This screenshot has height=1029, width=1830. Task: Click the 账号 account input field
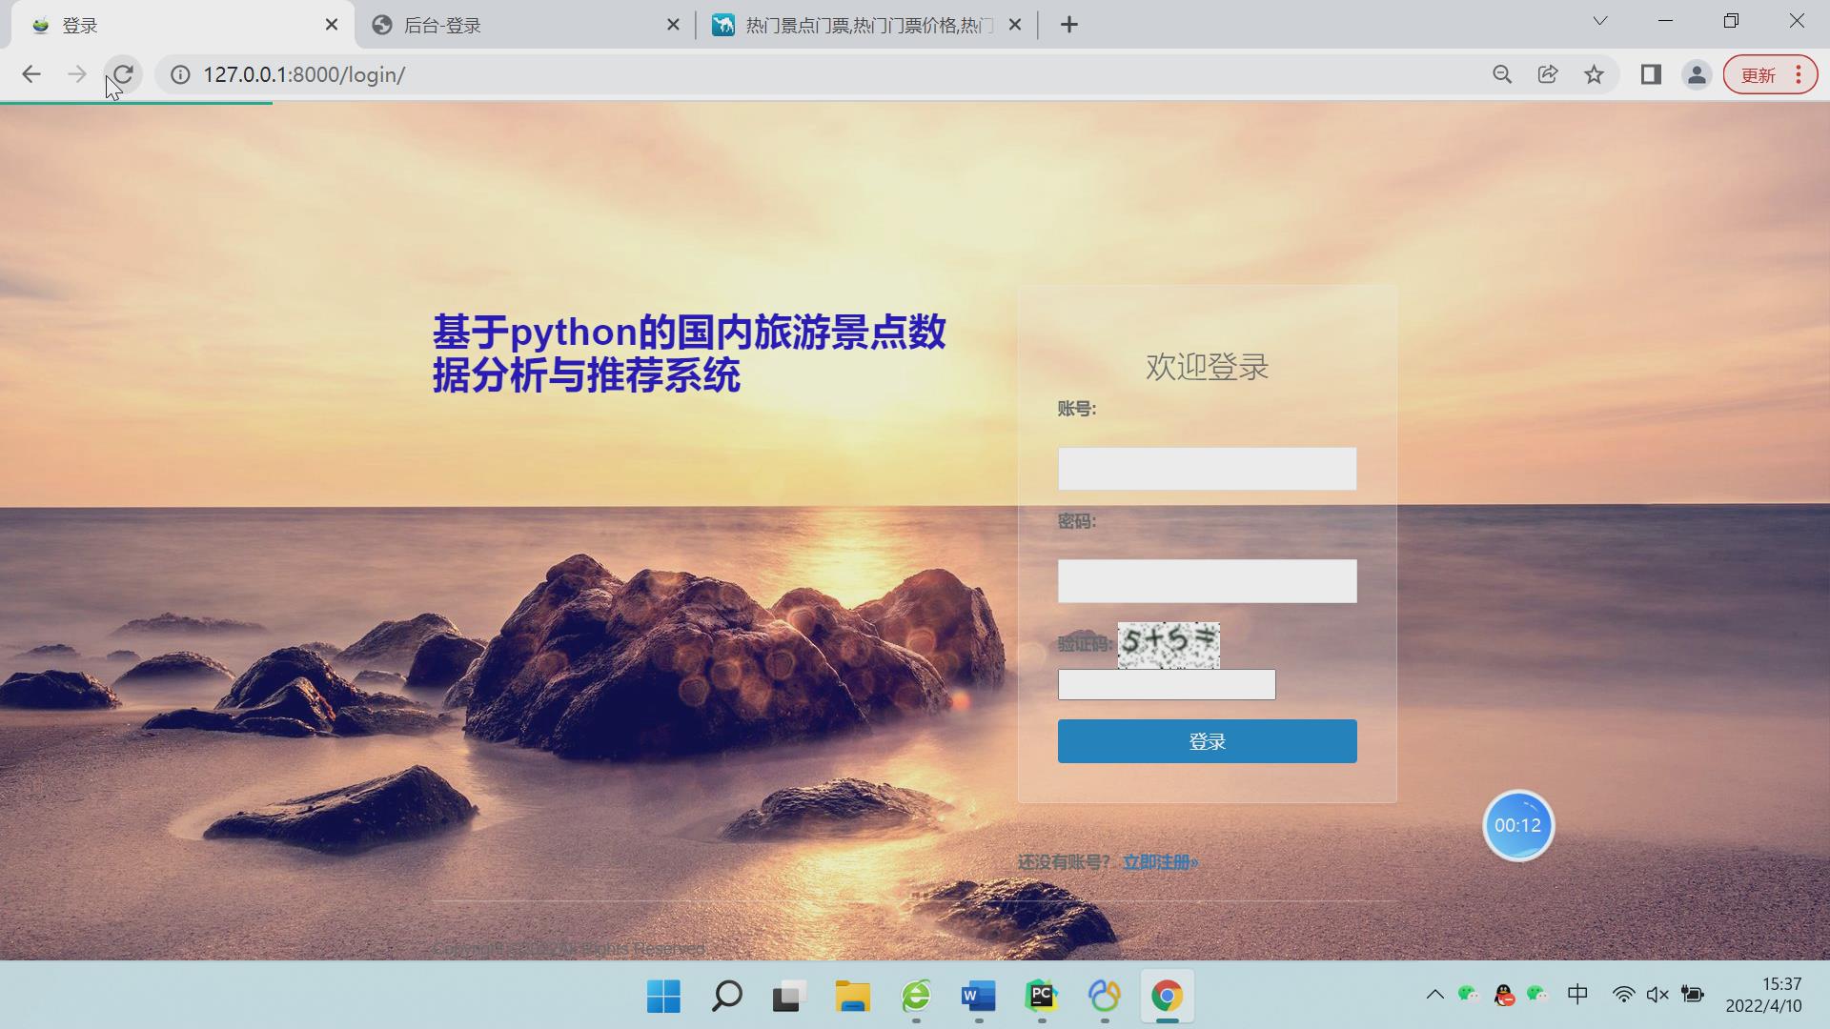coord(1207,468)
